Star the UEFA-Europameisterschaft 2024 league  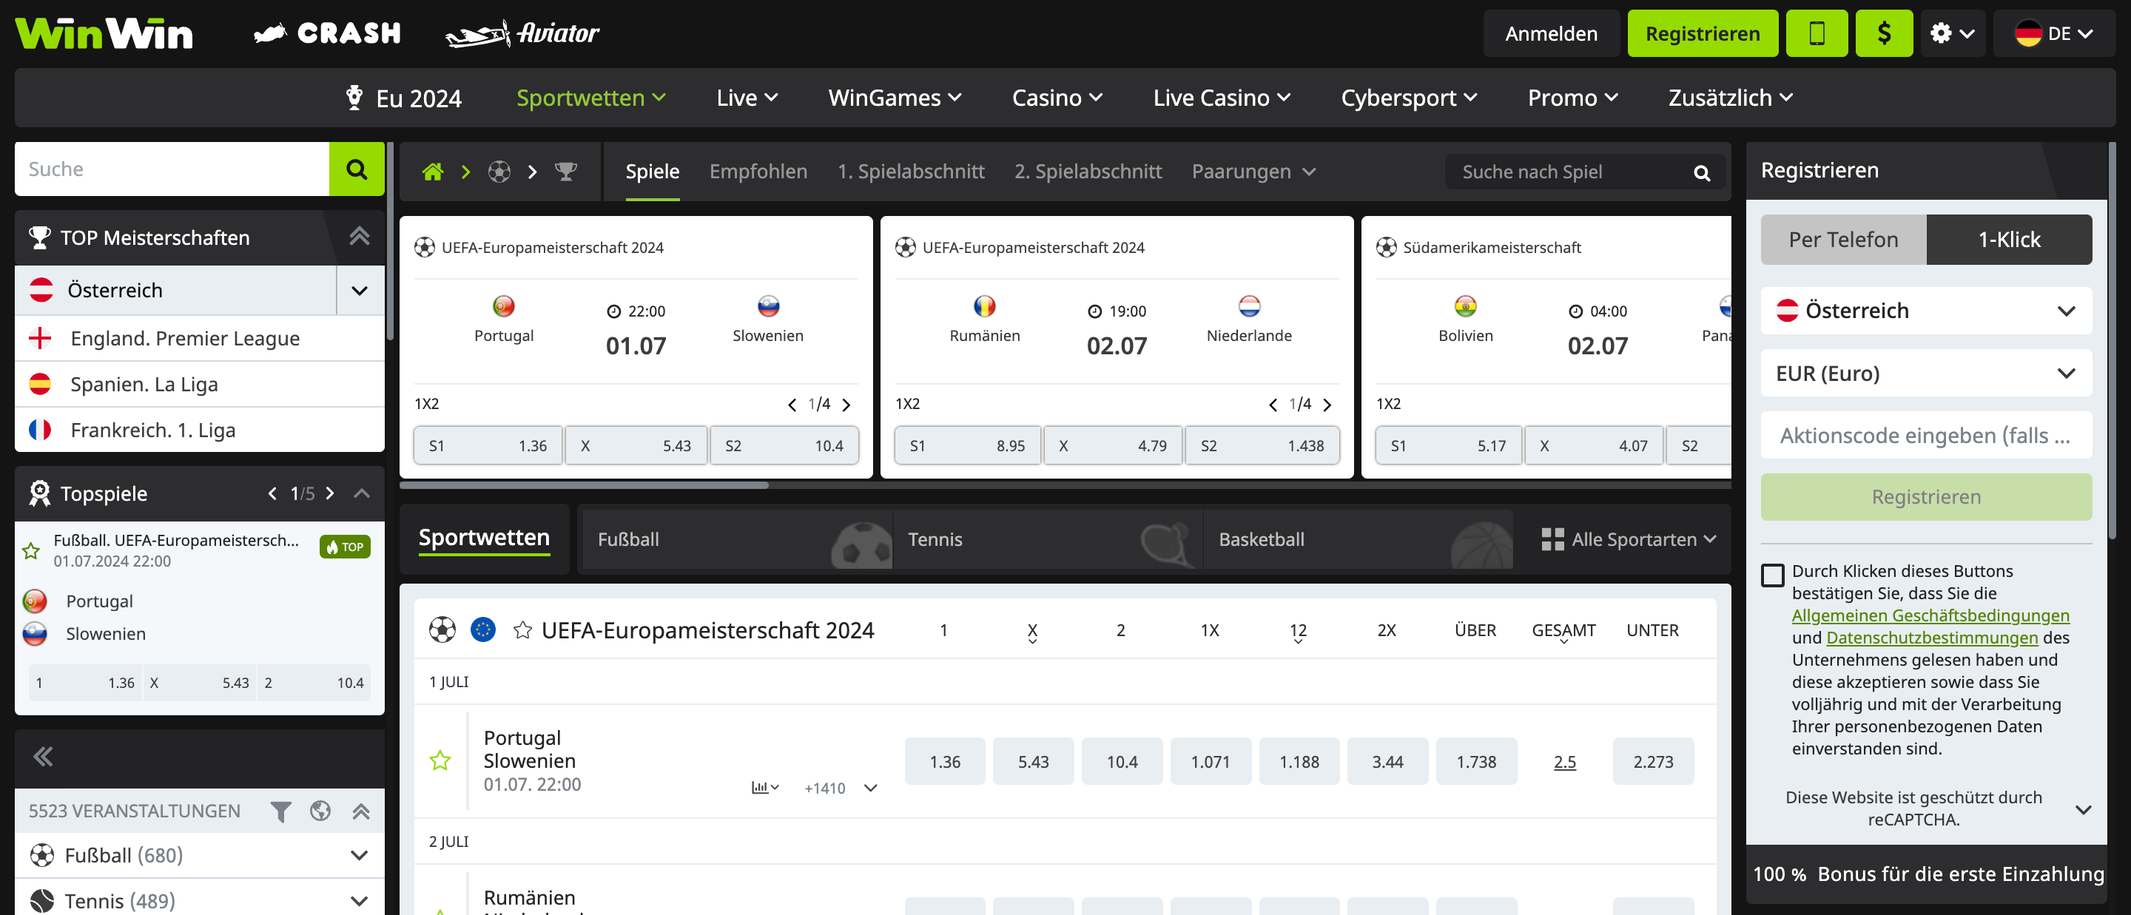coord(523,630)
